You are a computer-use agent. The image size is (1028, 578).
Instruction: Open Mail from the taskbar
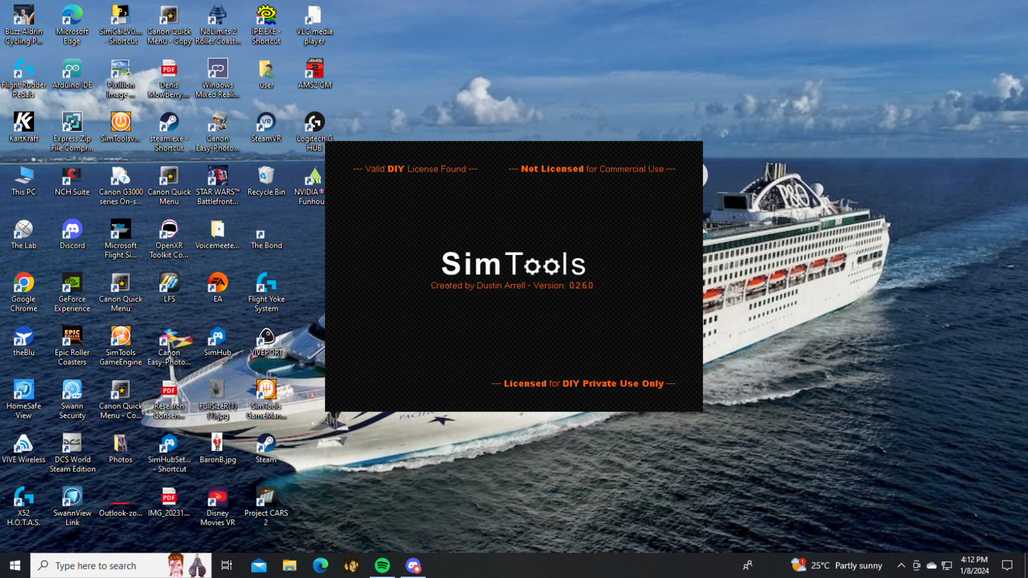[x=259, y=565]
